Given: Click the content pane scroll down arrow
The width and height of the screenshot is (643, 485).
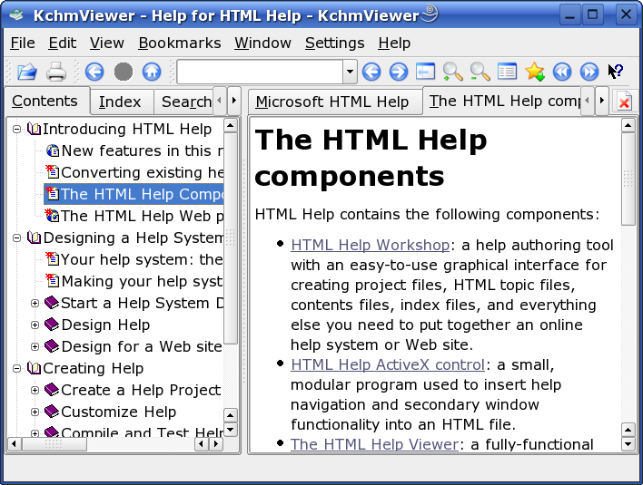Looking at the screenshot, I should click(x=628, y=443).
